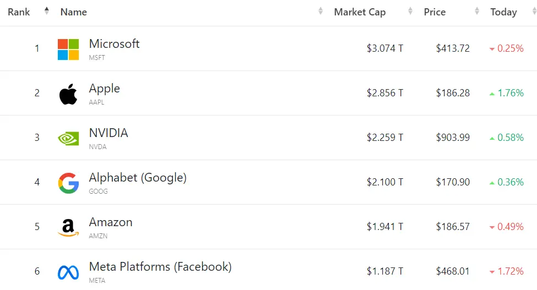Click the green NVIDIA eye logo
Viewport: 537px width, 290px height.
(x=68, y=139)
